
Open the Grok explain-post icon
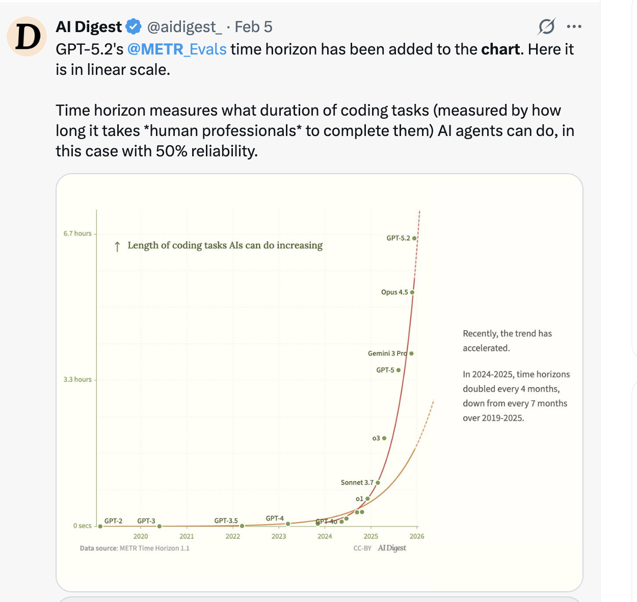tap(546, 26)
